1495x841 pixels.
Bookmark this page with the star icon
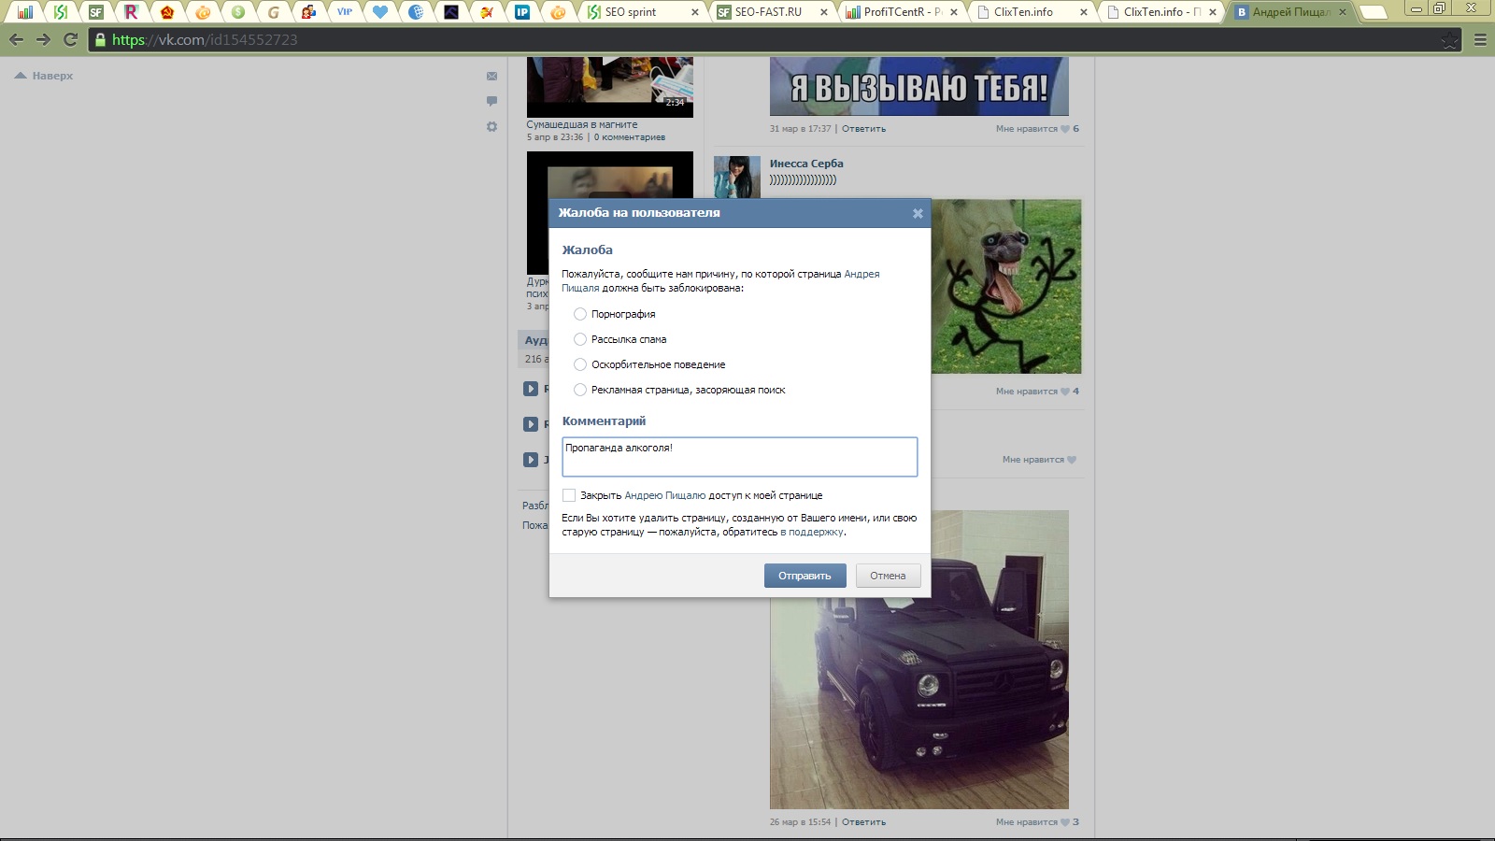[x=1449, y=40]
